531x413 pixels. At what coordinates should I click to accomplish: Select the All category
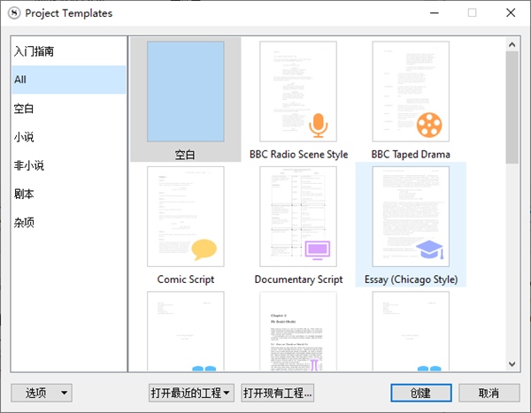[69, 80]
